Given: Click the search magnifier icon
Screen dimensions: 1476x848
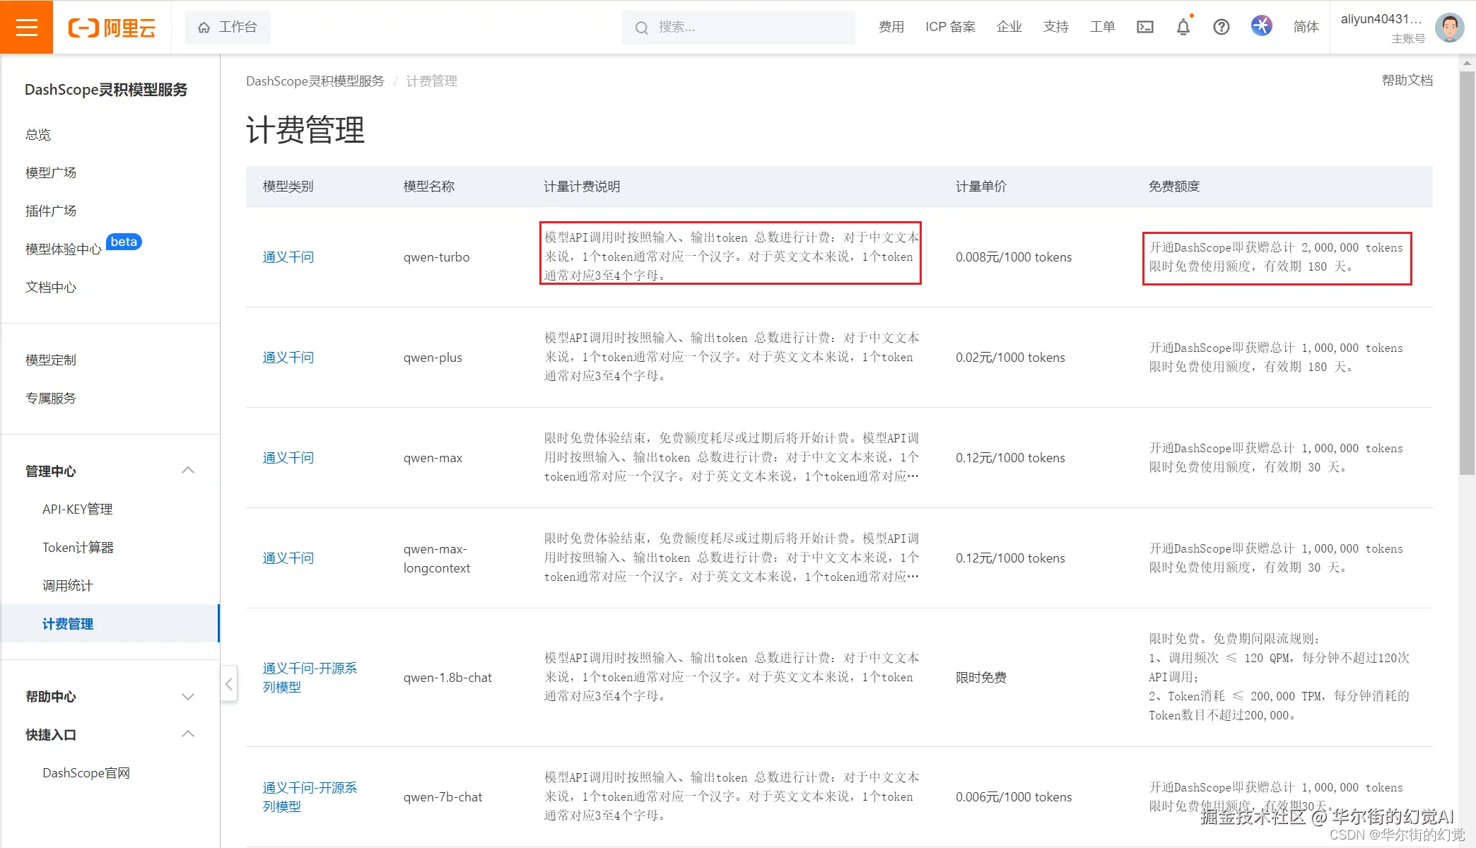Looking at the screenshot, I should pos(640,27).
